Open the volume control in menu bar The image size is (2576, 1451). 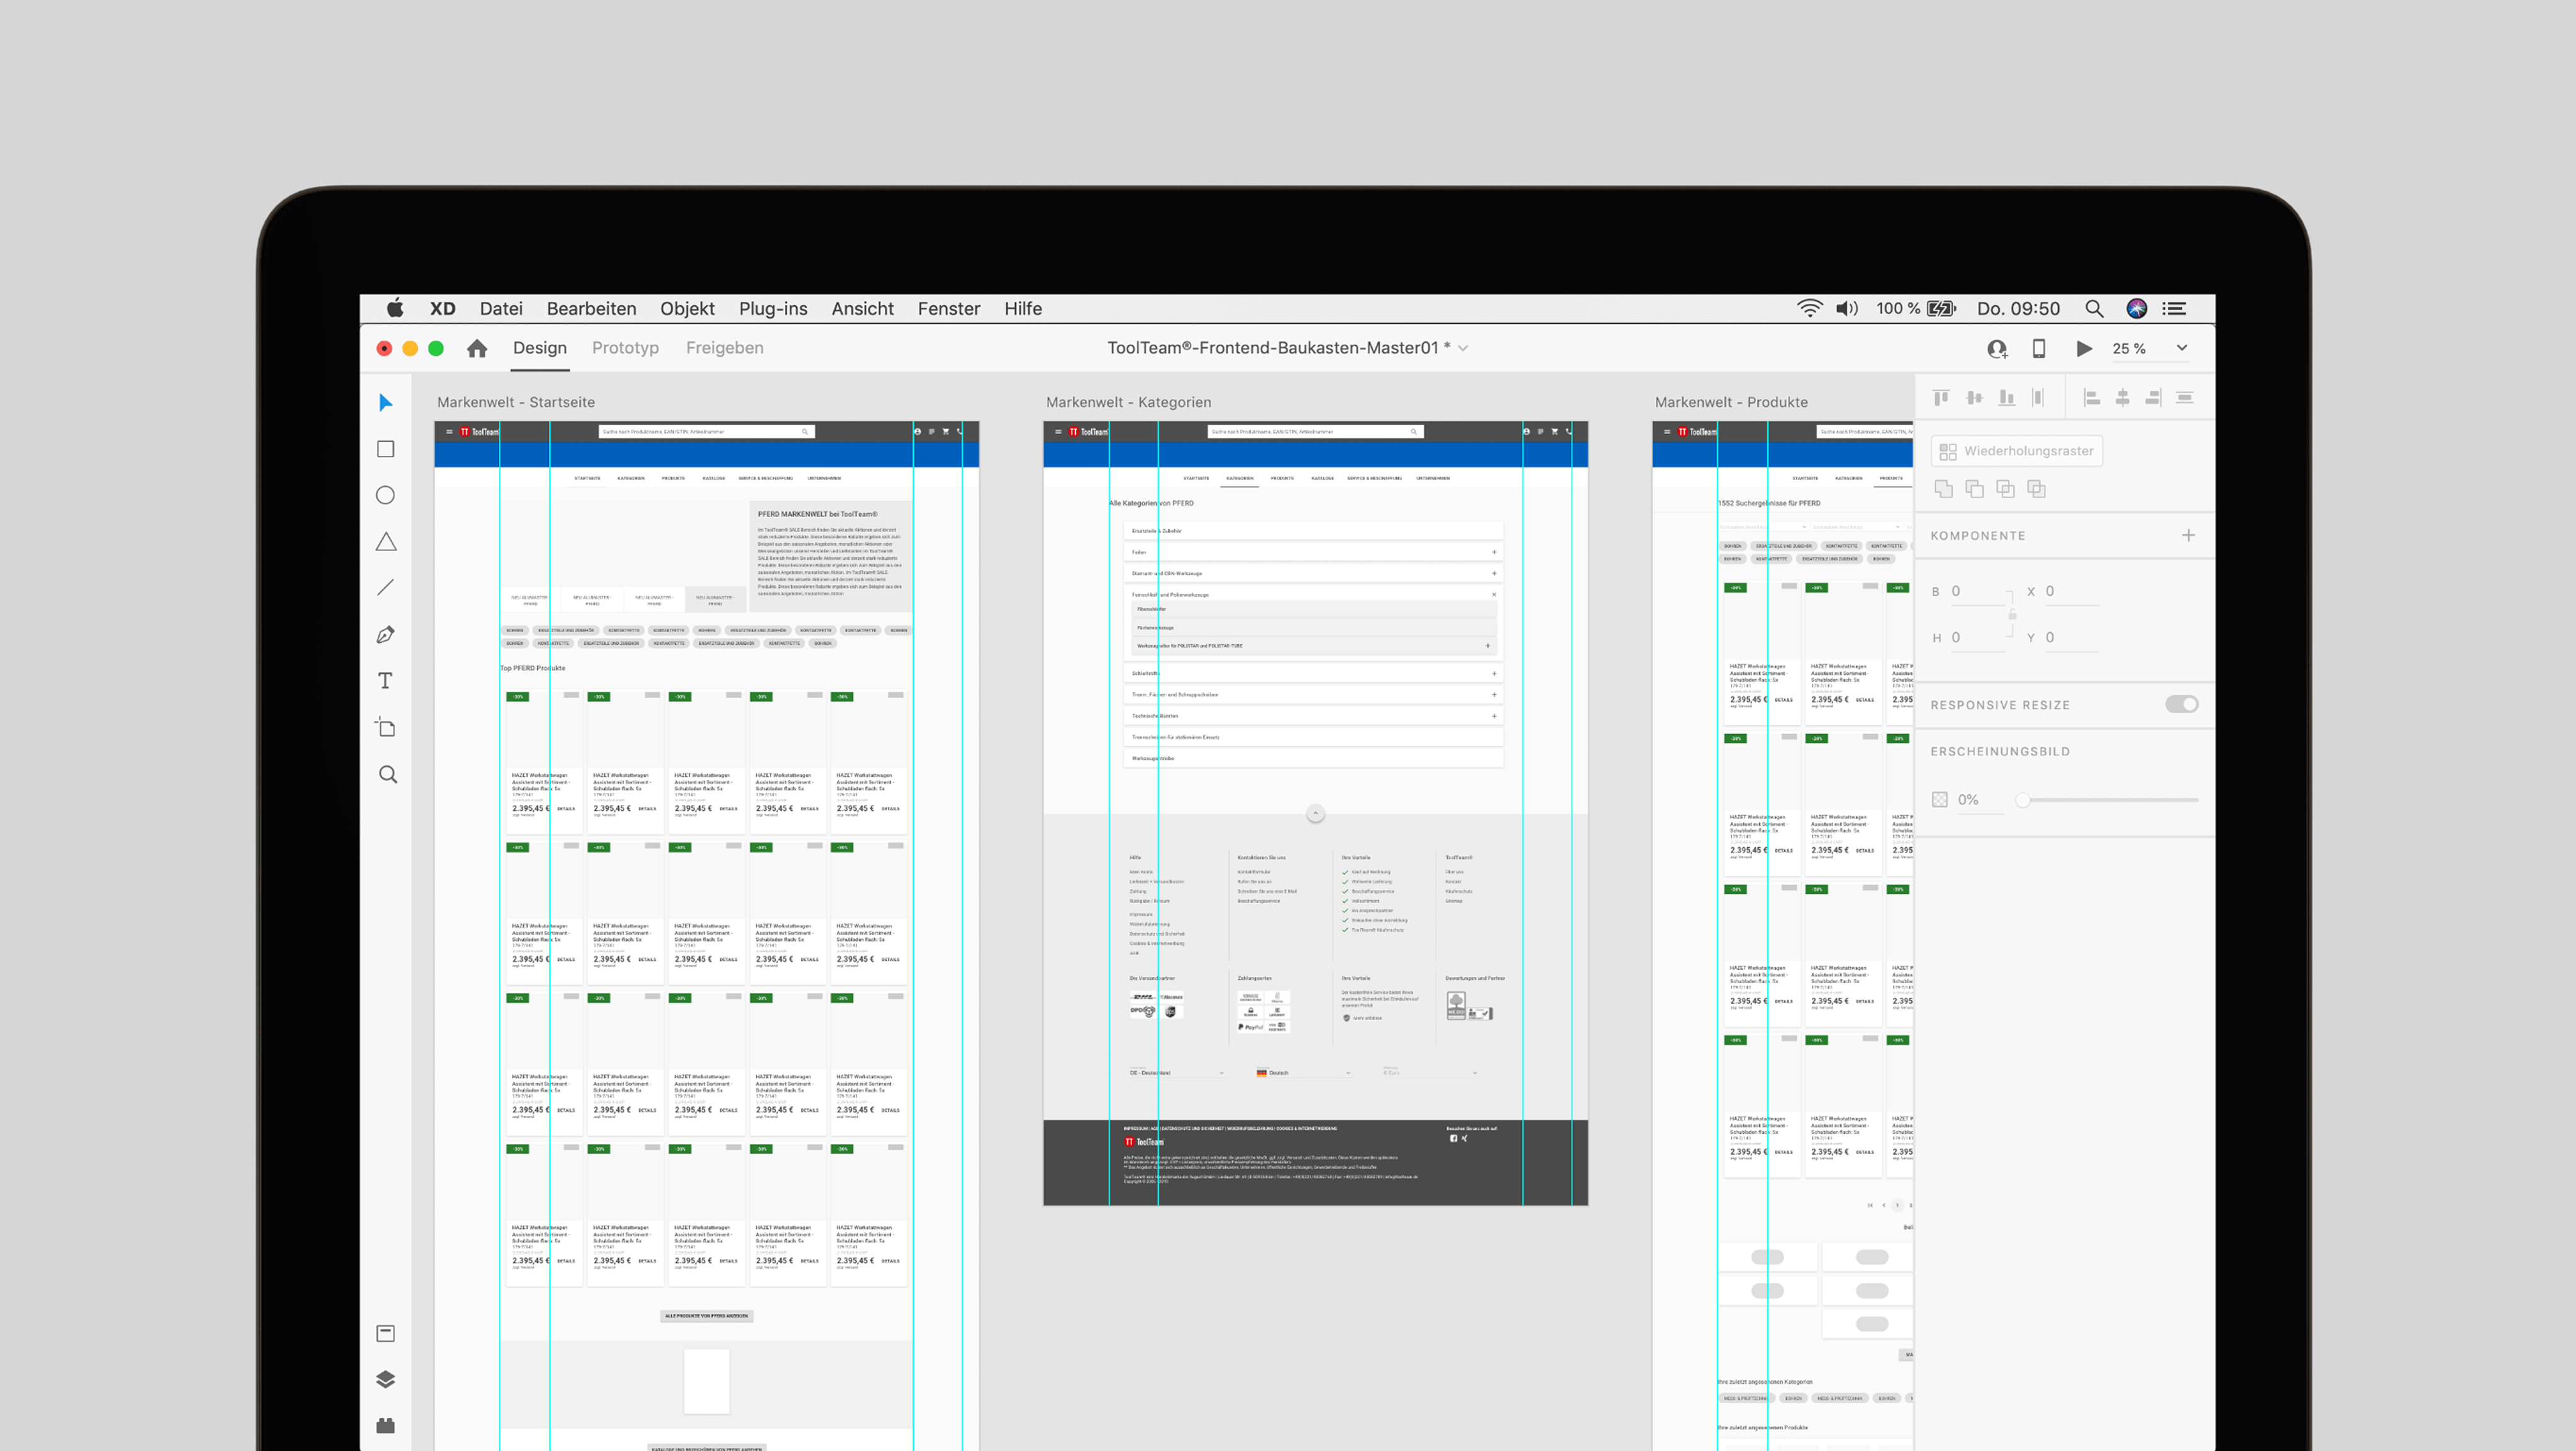tap(1847, 309)
